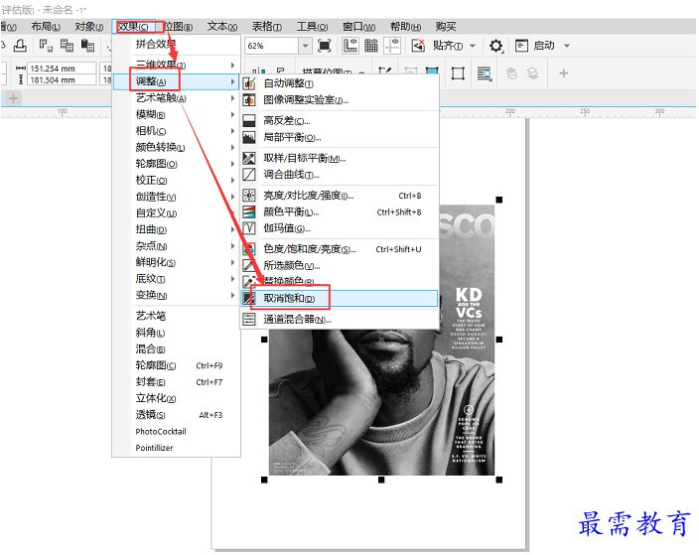Click the 图像调整实验室 icon
The width and height of the screenshot is (699, 555).
click(x=249, y=100)
